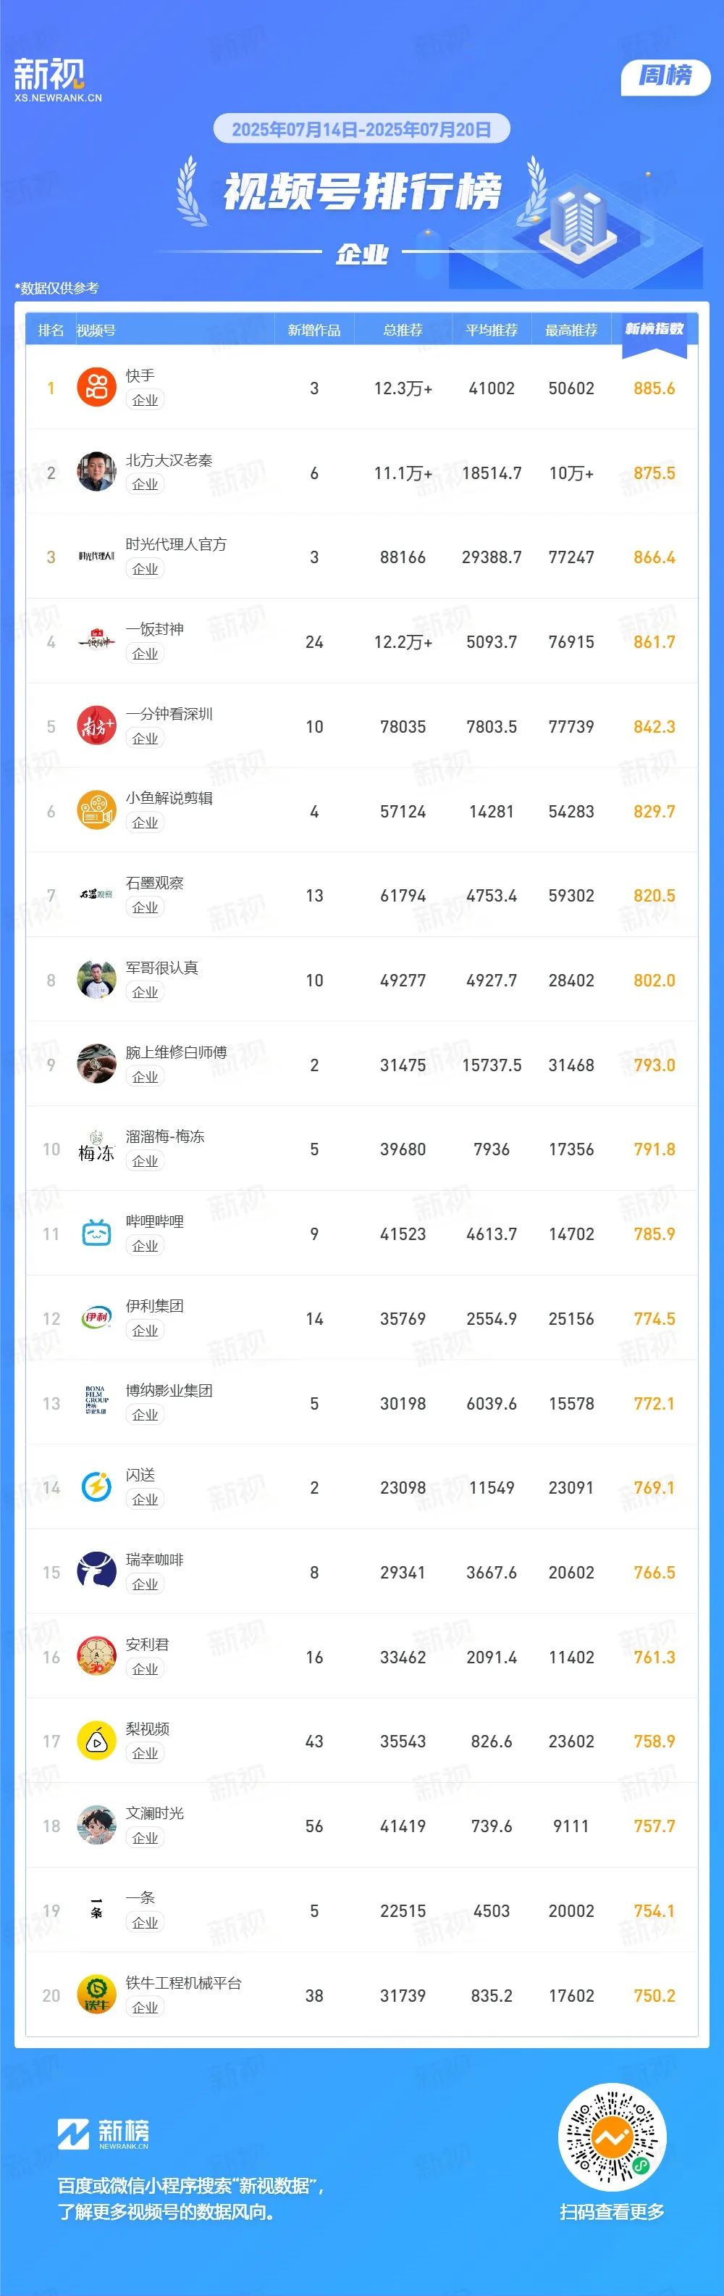Open the 哔哩哔哩 channel avatar
724x2296 pixels.
(x=96, y=1234)
